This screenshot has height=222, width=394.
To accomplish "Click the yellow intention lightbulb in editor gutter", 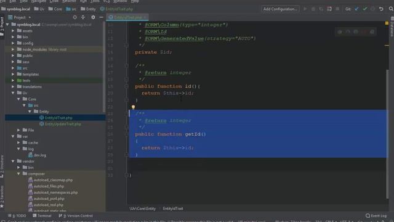I will [133, 107].
